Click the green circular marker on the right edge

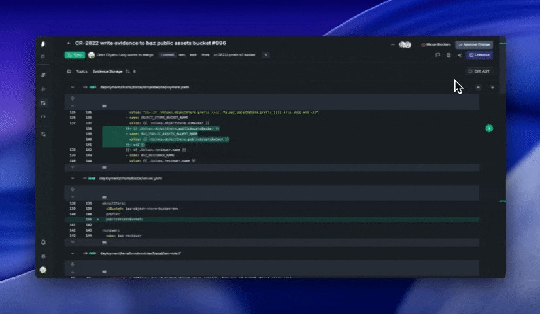pyautogui.click(x=489, y=129)
